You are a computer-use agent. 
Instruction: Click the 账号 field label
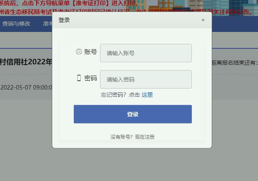pos(91,52)
